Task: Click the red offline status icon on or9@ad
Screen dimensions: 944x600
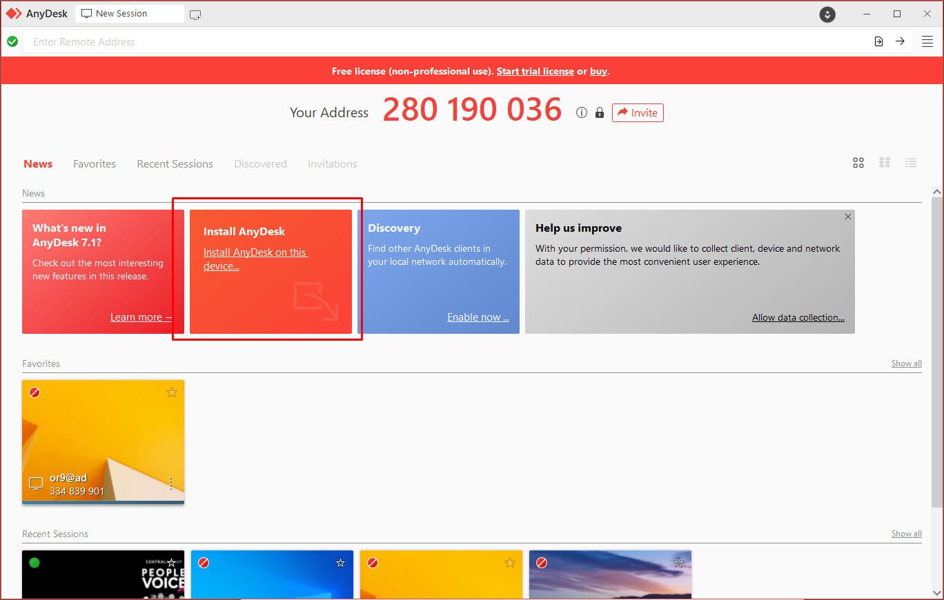Action: 35,392
